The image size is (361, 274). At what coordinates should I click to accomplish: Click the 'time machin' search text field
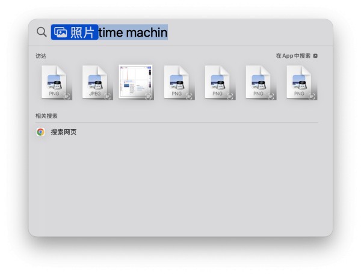click(x=133, y=32)
